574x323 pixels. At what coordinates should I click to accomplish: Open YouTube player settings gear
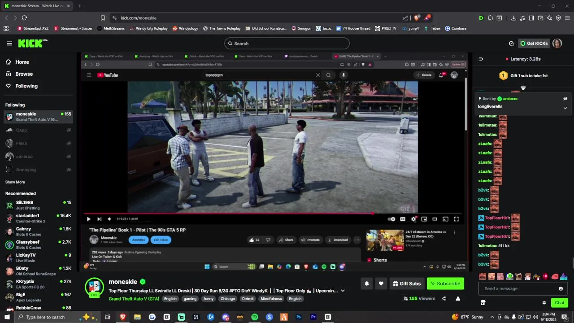click(x=413, y=219)
